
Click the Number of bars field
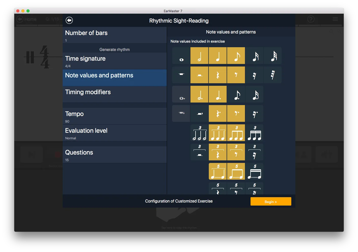coord(115,35)
